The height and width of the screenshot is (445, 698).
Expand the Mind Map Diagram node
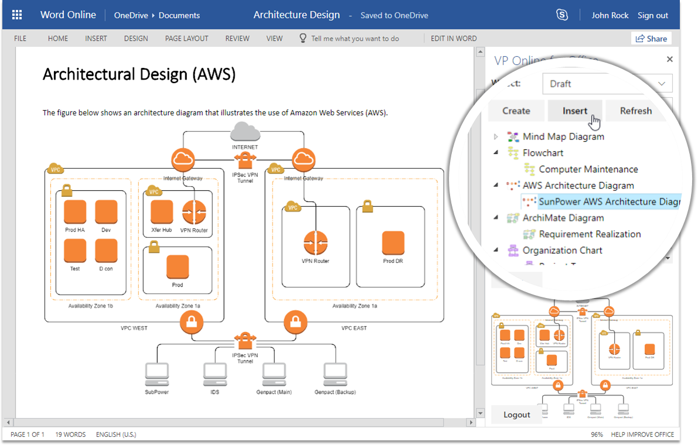pos(495,137)
